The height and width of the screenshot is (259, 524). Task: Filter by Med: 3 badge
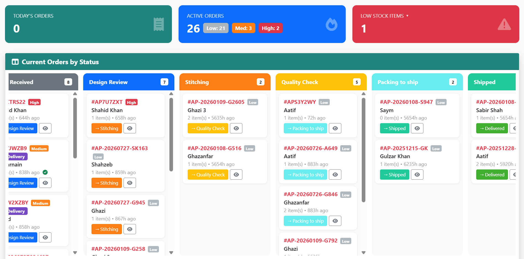pos(243,28)
